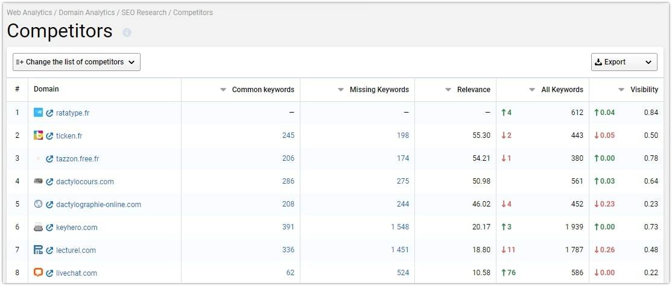Open the keyhero.com domain link

pyautogui.click(x=77, y=228)
